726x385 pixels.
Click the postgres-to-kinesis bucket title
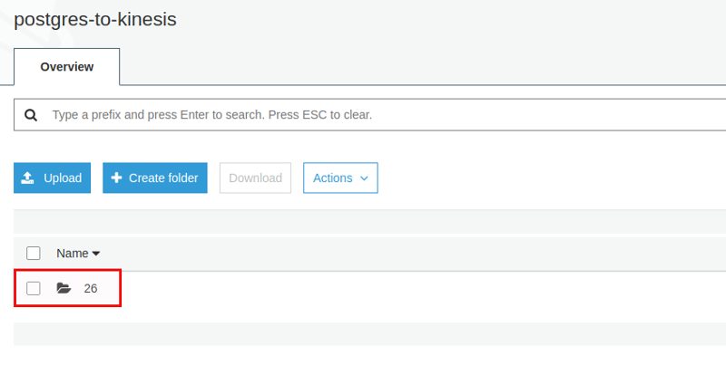point(95,19)
